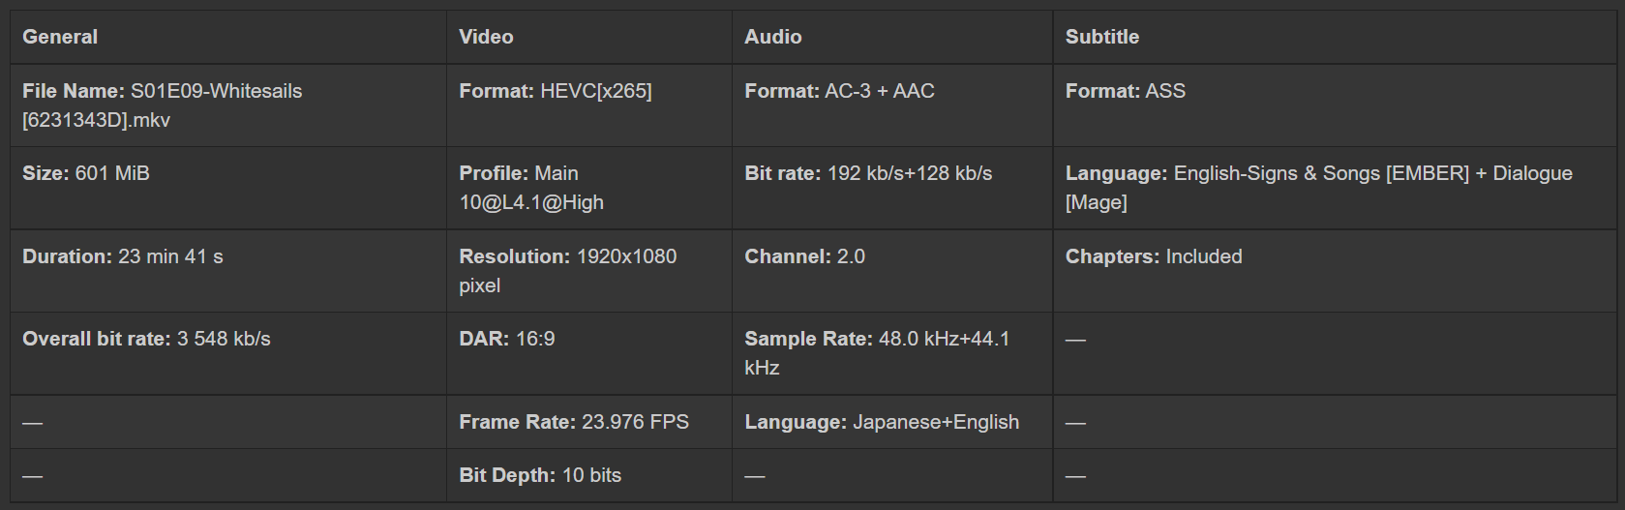The image size is (1625, 510).
Task: Click the Bit Depth 10 bits cell
Action: click(539, 475)
